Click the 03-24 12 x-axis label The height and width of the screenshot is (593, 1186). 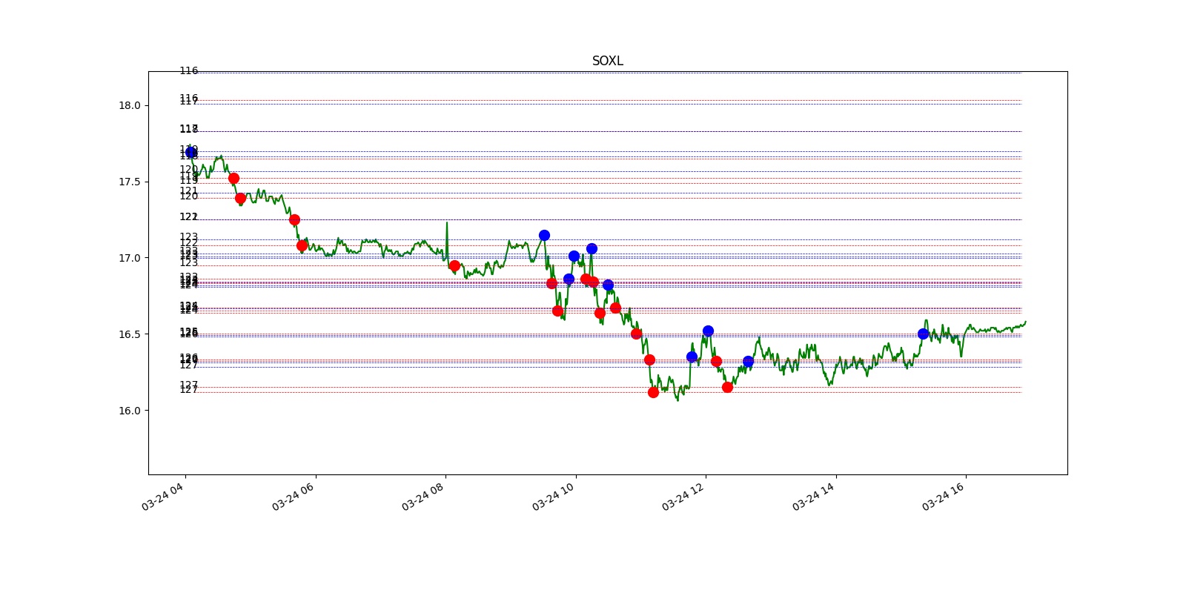tap(683, 495)
